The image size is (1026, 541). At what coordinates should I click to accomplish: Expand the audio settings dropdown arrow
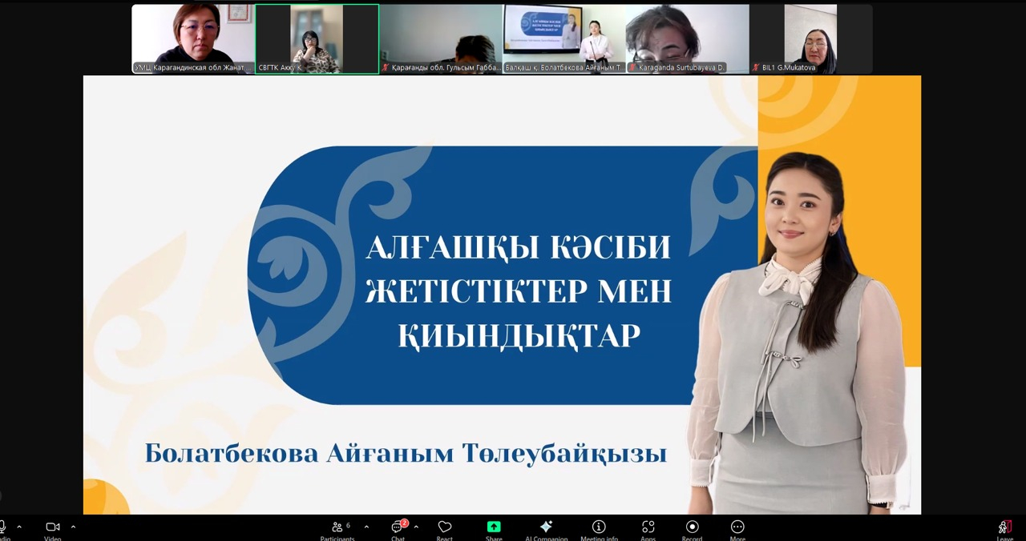click(20, 527)
